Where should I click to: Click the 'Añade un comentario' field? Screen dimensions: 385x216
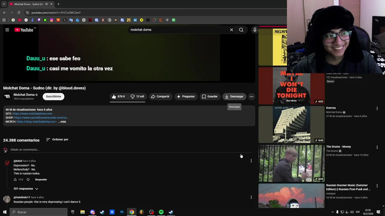(131, 149)
